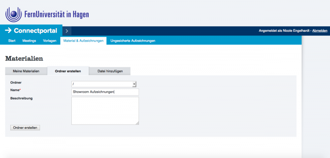Click inside the Beschreibung text area
Image resolution: width=330 pixels, height=158 pixels.
(x=105, y=111)
